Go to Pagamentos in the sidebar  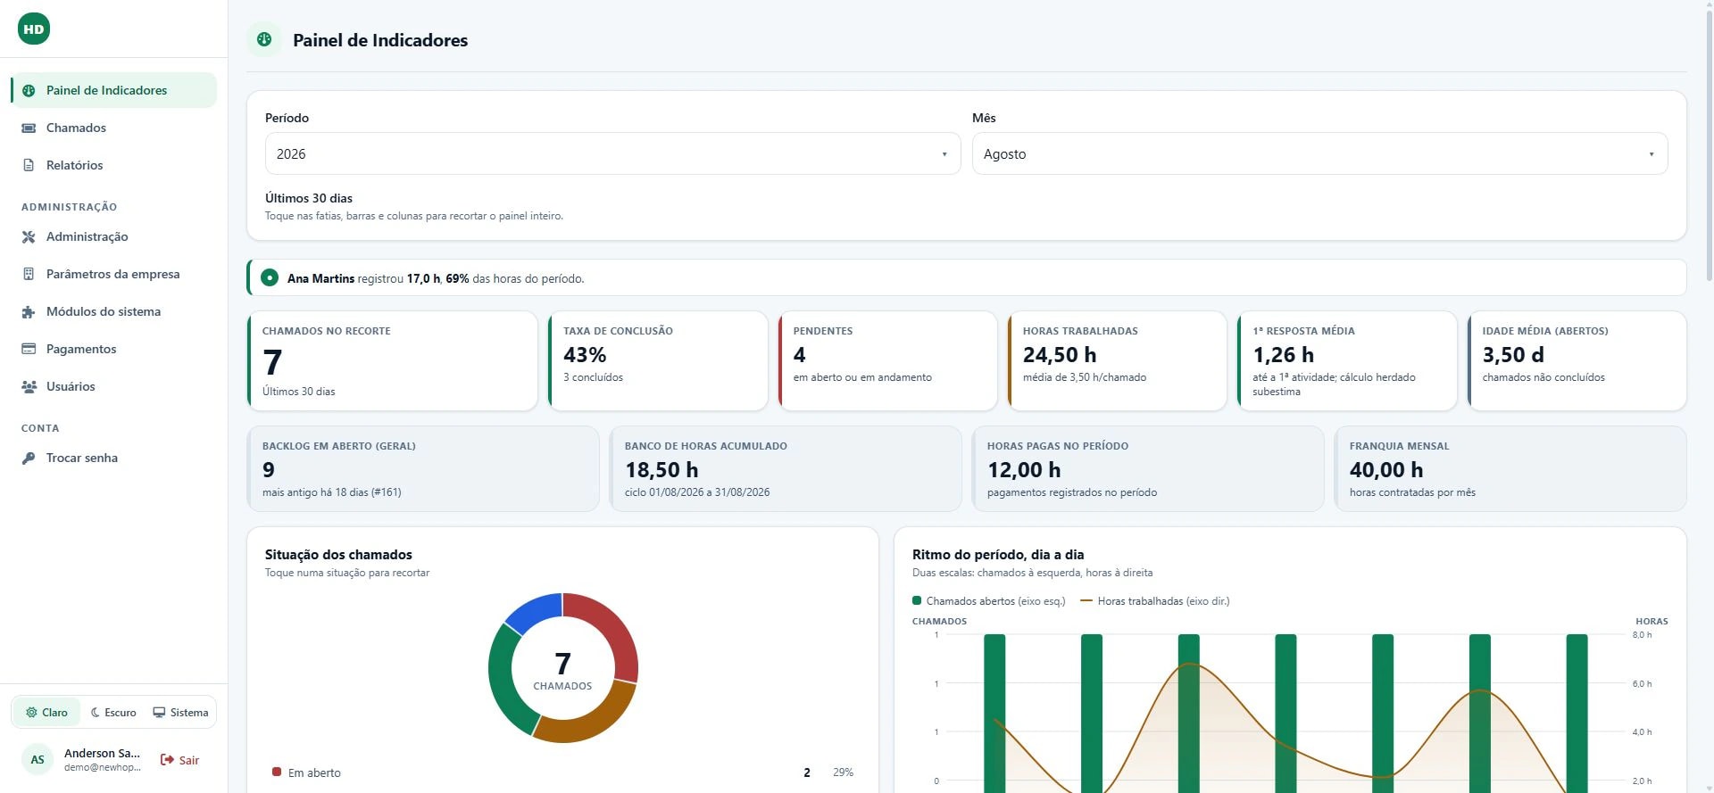(113, 349)
